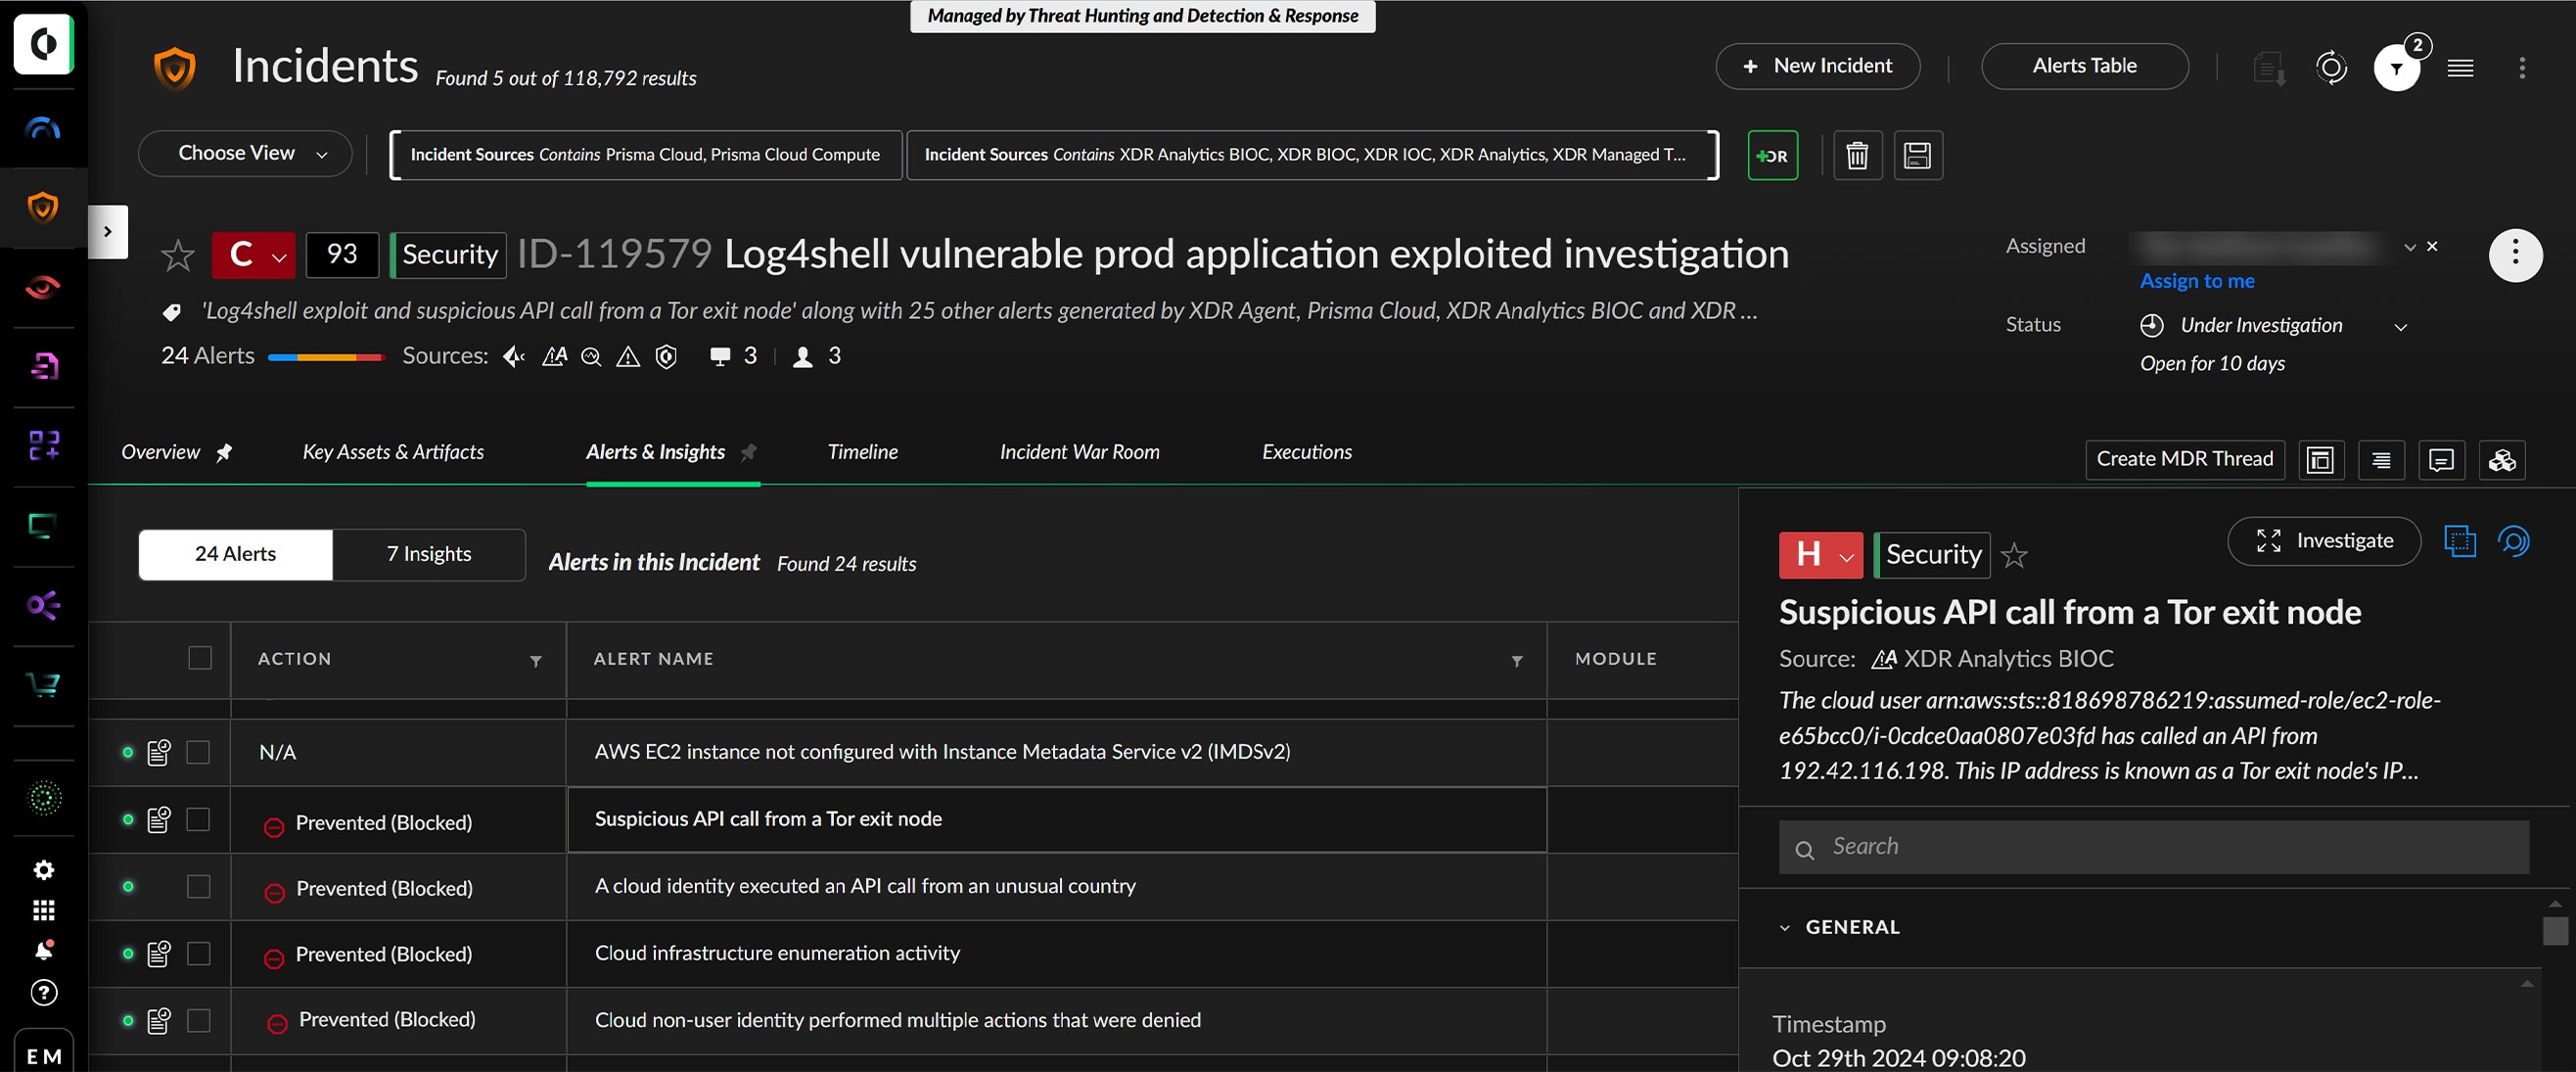Viewport: 2576px width, 1072px height.
Task: Select the Incidents shield sidebar icon
Action: tap(43, 207)
